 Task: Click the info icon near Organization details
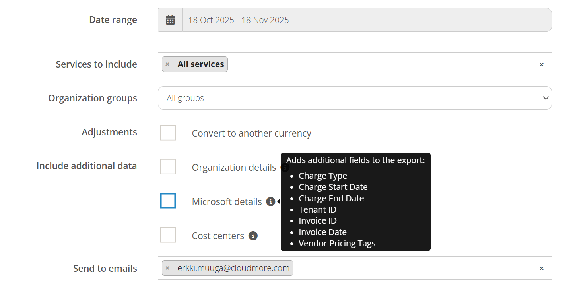click(x=285, y=168)
